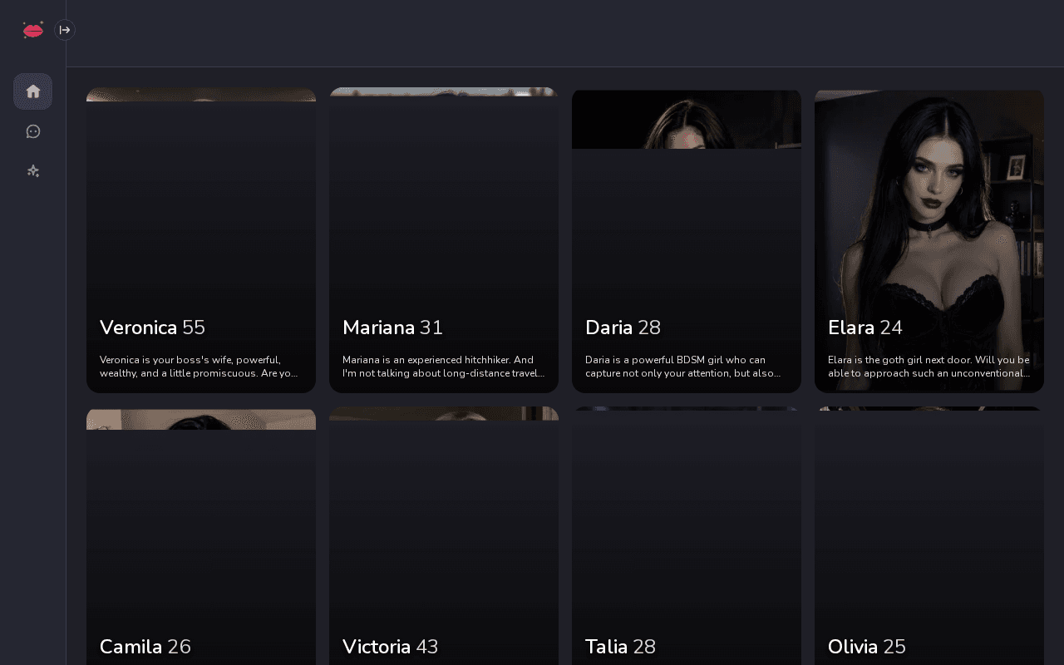Click the name text 'Daria'
The width and height of the screenshot is (1064, 665).
(x=609, y=328)
